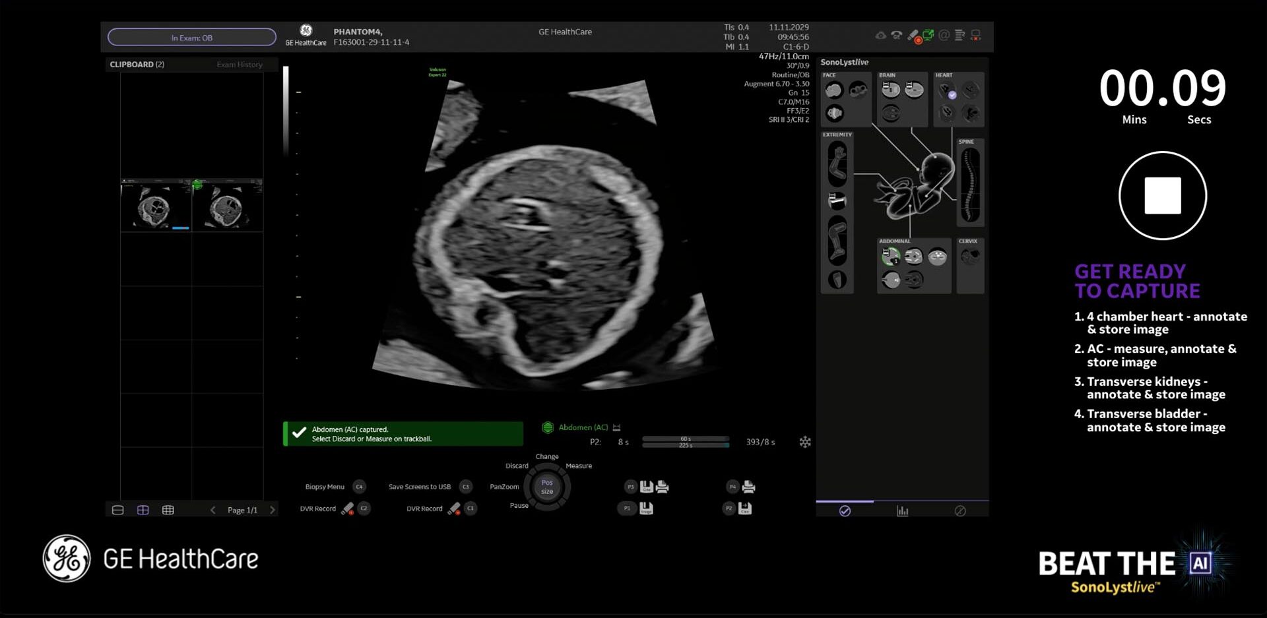Click the Abdomen AC captured view icon
This screenshot has width=1267, height=618.
point(891,257)
